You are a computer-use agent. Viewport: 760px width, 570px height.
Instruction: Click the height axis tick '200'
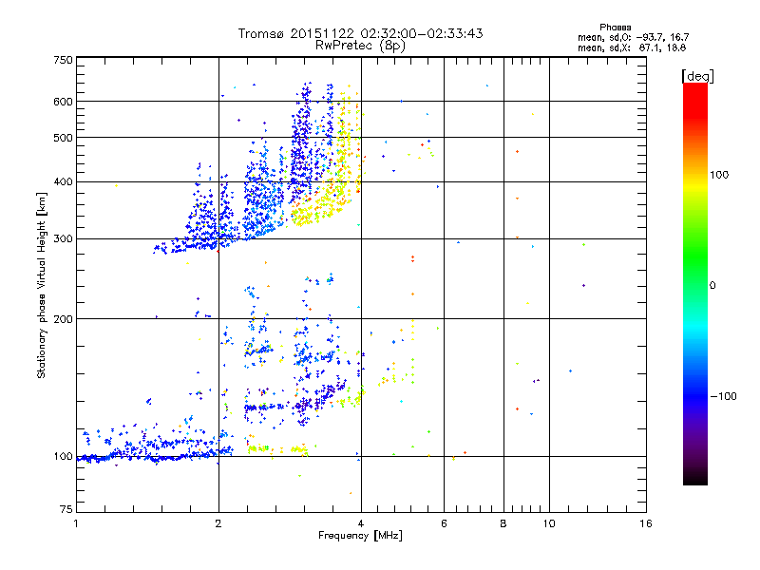click(63, 319)
